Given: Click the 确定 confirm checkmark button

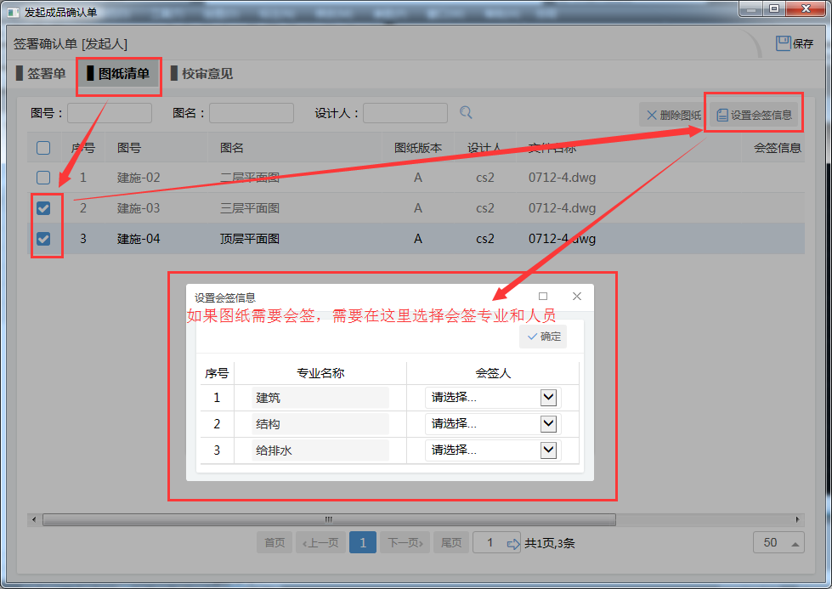Looking at the screenshot, I should pos(543,337).
